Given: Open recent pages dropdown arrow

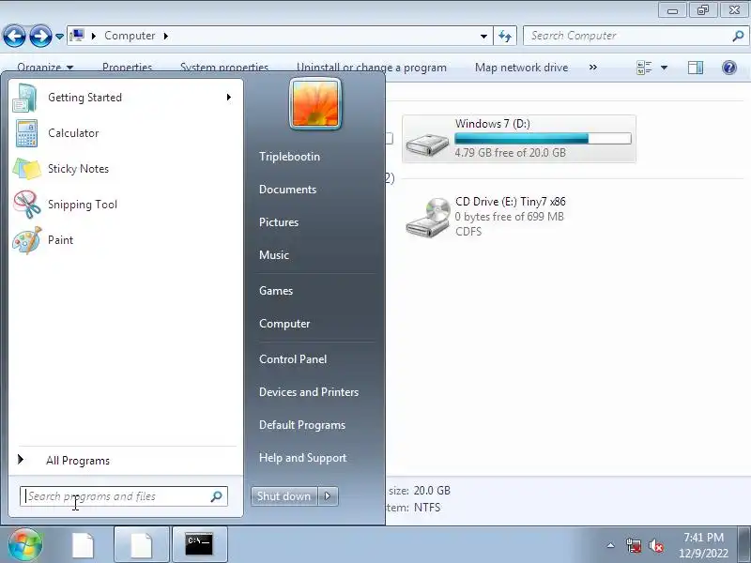Looking at the screenshot, I should pyautogui.click(x=59, y=37).
